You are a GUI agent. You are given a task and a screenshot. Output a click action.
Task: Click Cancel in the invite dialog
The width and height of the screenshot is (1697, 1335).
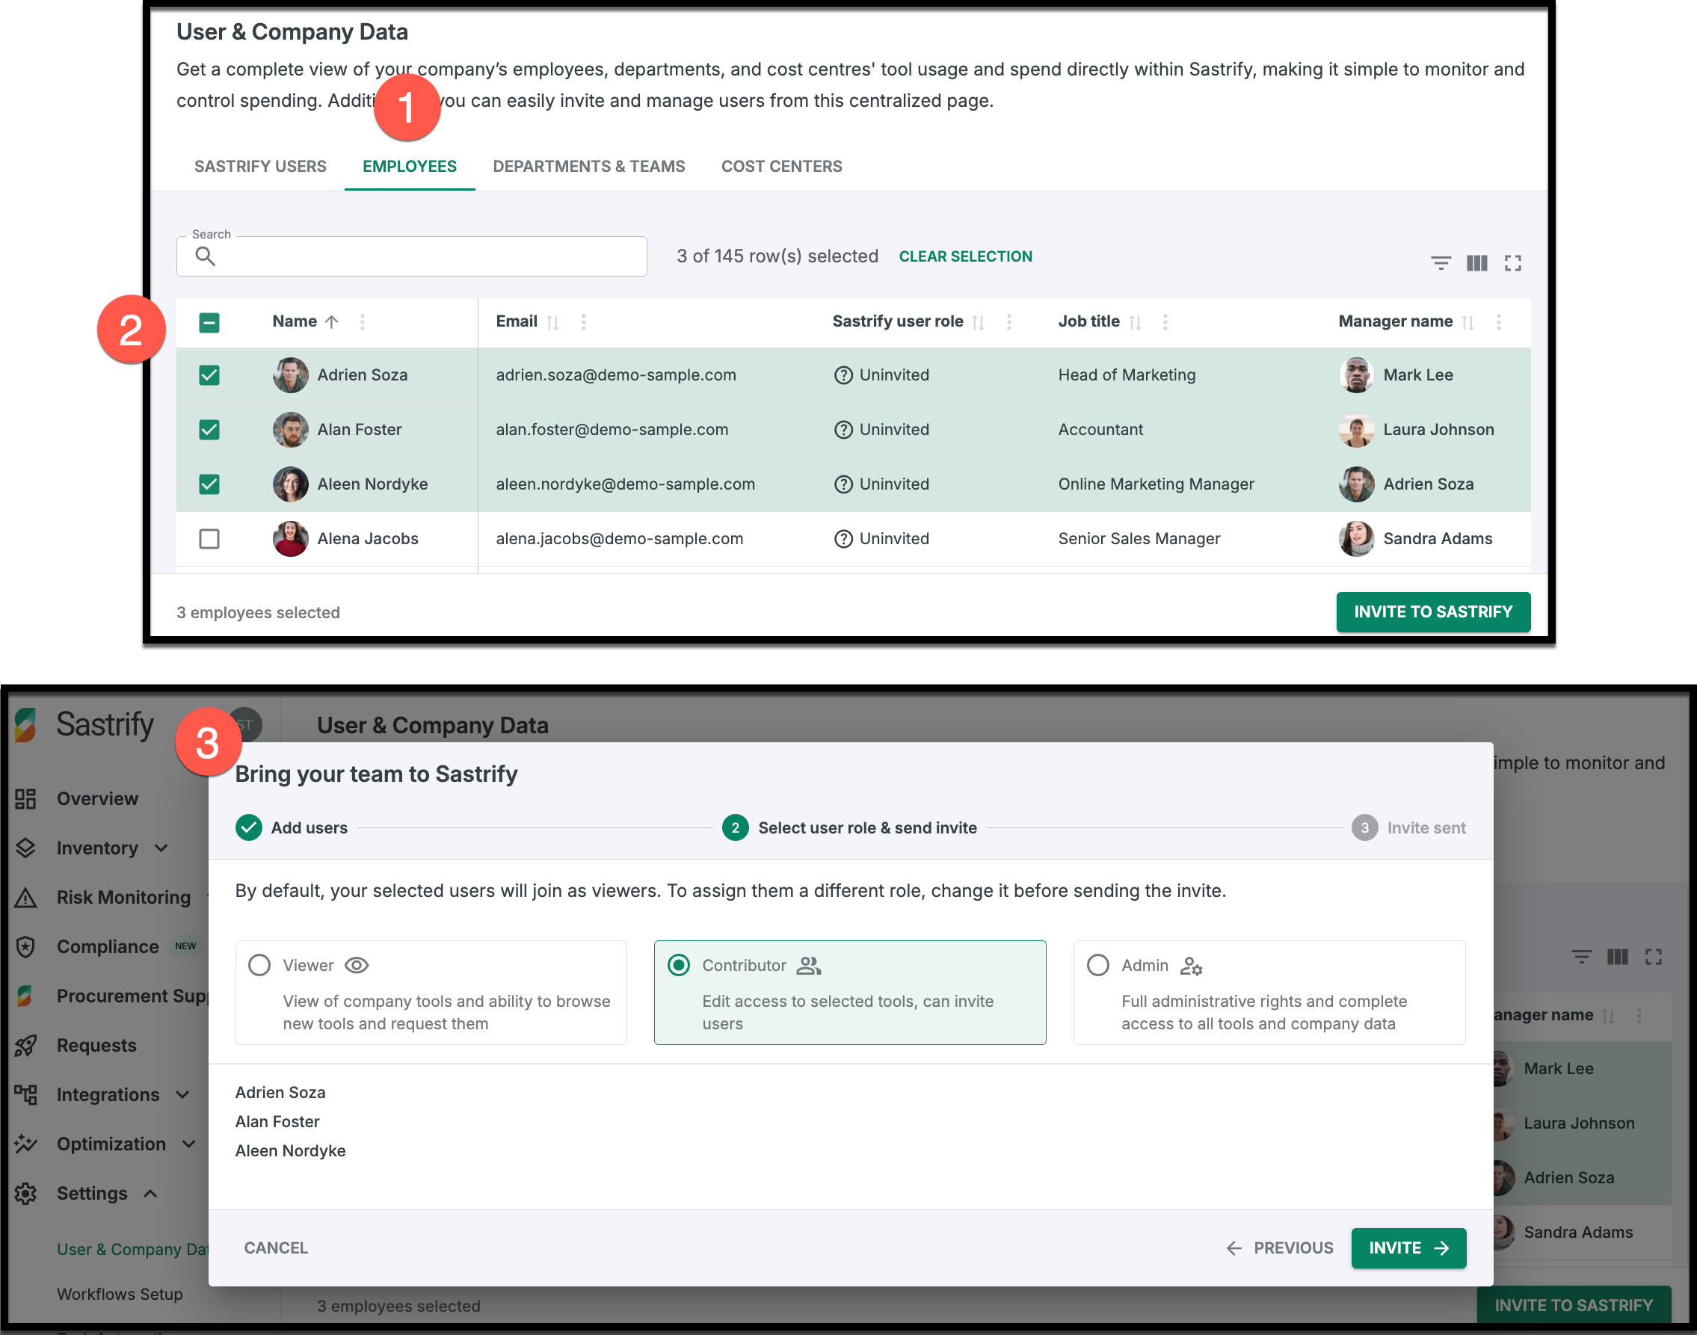tap(276, 1248)
